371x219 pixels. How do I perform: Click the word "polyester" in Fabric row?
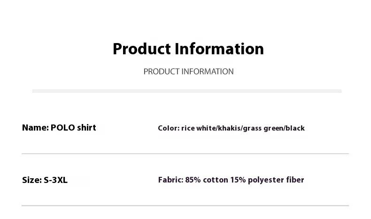point(268,180)
